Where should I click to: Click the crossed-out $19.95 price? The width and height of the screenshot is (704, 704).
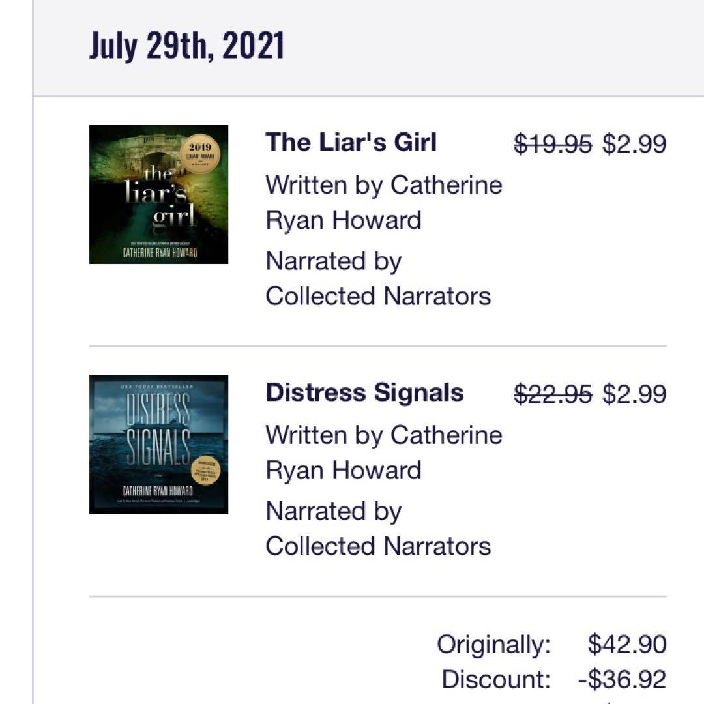pyautogui.click(x=553, y=143)
